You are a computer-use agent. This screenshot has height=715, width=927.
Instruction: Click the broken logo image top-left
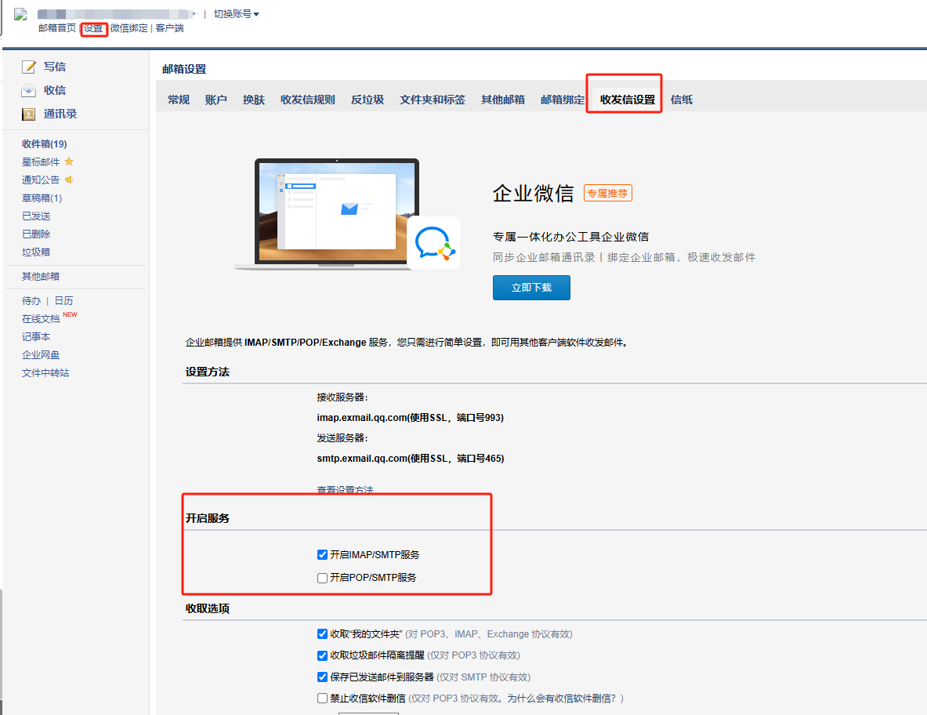click(20, 14)
